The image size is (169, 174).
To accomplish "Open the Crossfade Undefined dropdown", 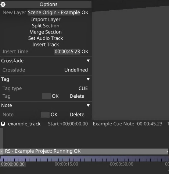I will (76, 70).
